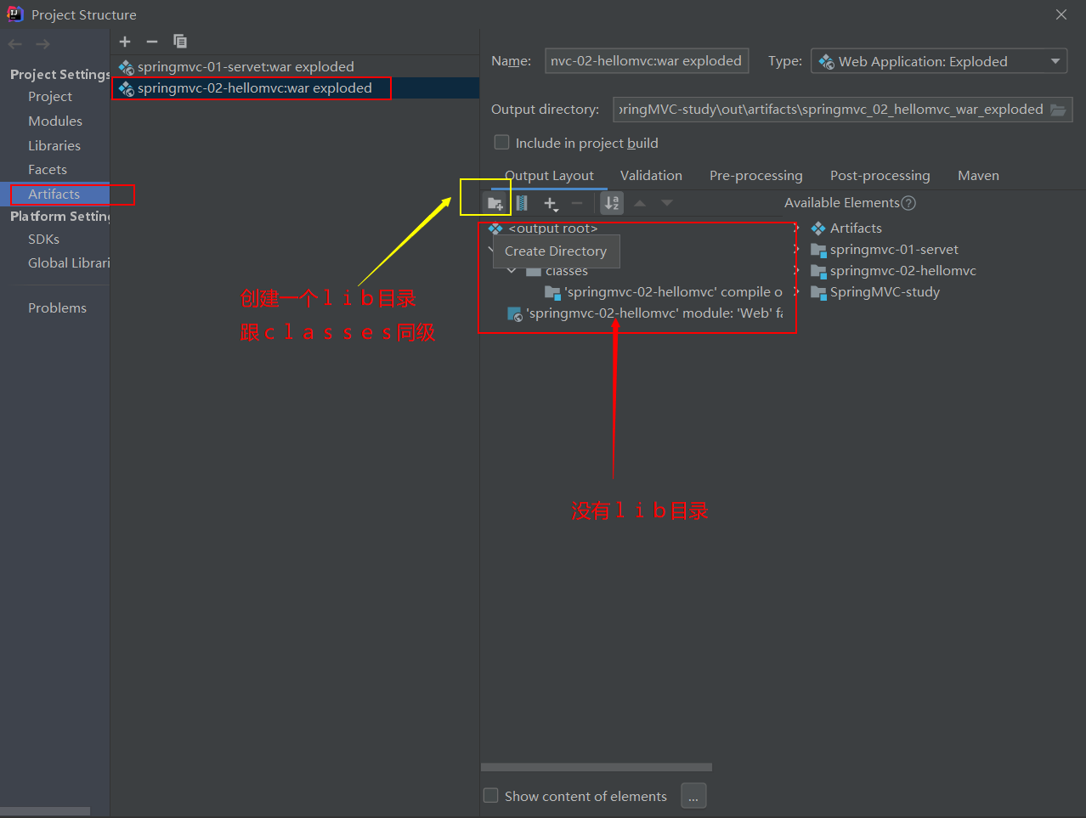Screen dimensions: 1086x818
Task: Click the Add Copy Of plus dropdown icon
Action: pyautogui.click(x=551, y=204)
